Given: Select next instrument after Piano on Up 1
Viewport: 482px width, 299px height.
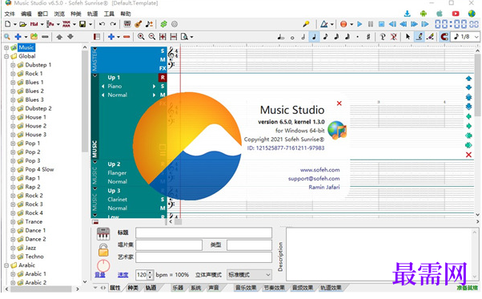Looking at the screenshot, I should [154, 87].
